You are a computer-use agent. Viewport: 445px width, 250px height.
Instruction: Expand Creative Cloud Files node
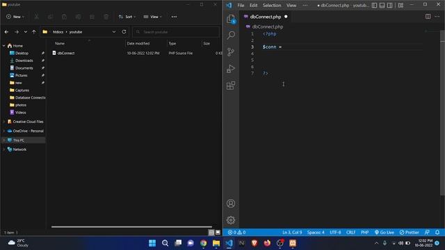4,122
